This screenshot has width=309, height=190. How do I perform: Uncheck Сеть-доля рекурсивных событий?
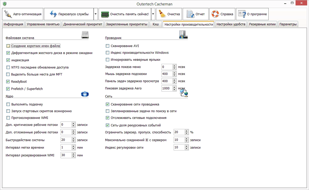tap(107, 125)
